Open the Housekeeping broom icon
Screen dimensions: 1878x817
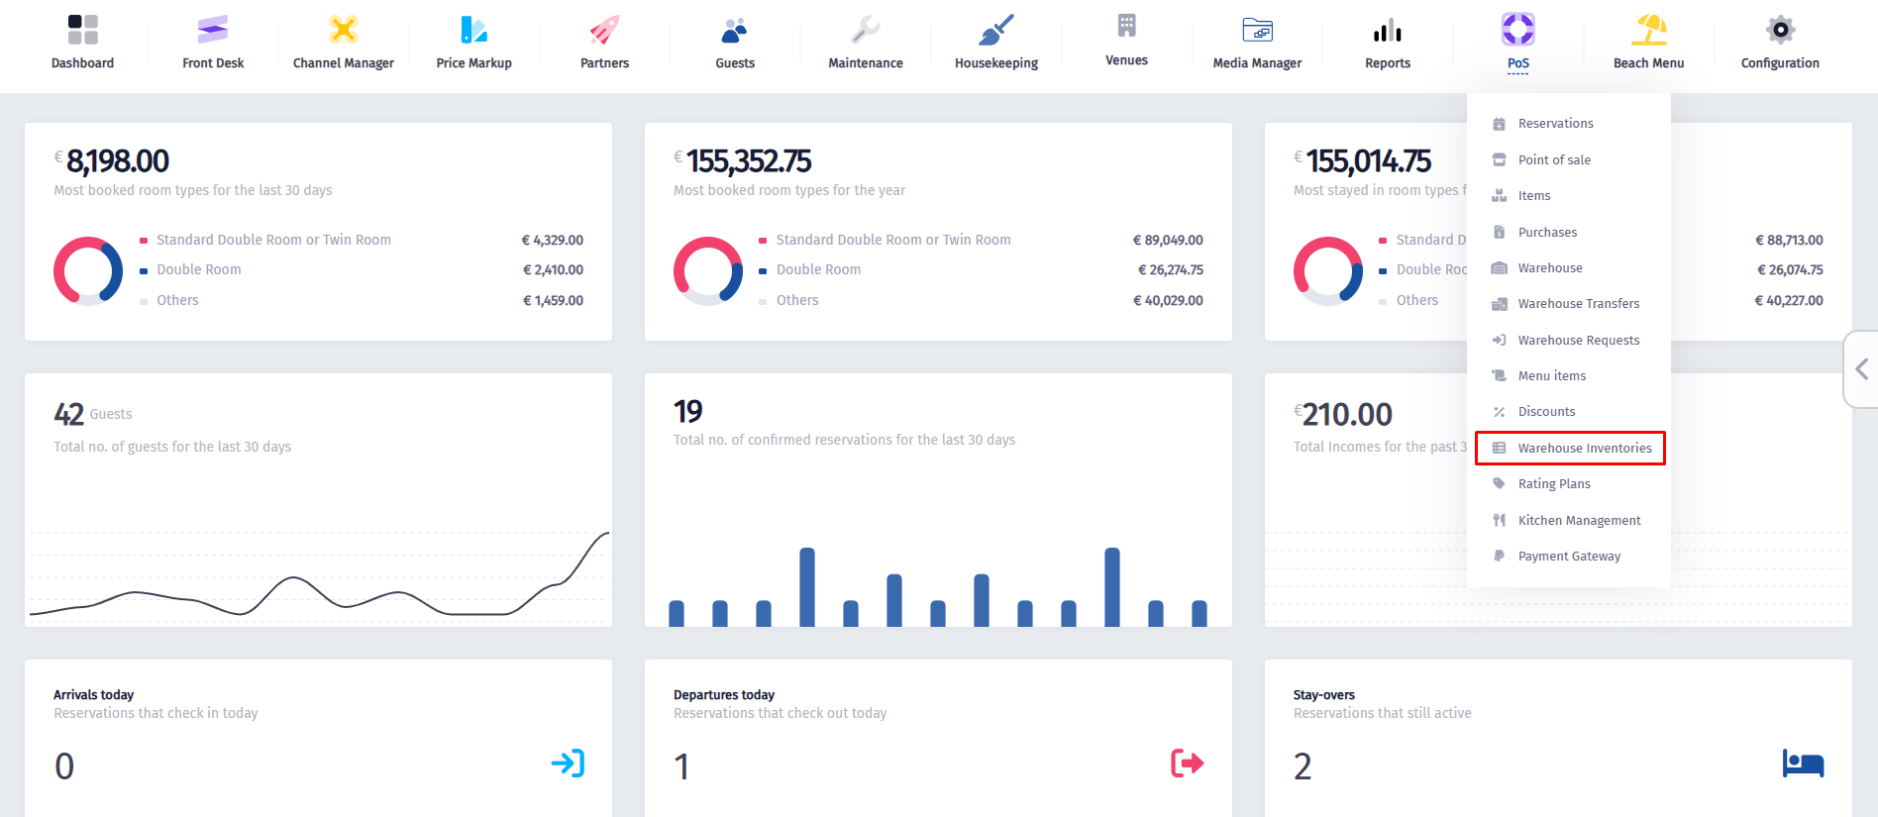point(995,31)
